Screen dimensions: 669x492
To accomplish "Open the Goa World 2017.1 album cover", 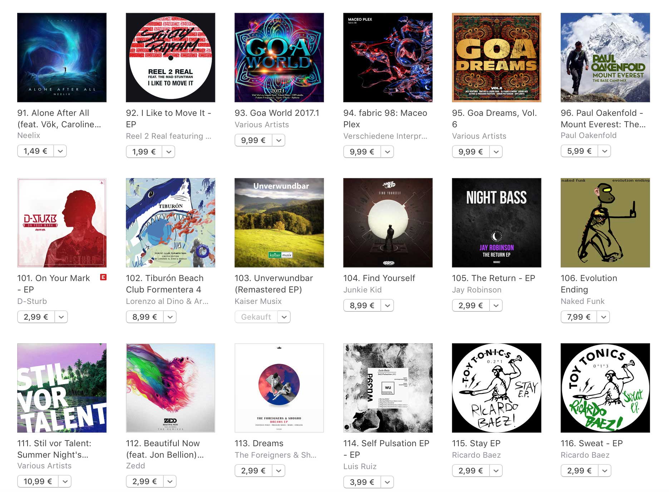I will point(279,58).
